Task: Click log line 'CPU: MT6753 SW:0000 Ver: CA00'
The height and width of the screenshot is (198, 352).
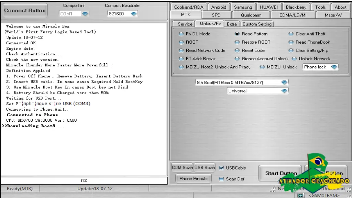Action: (x=41, y=120)
